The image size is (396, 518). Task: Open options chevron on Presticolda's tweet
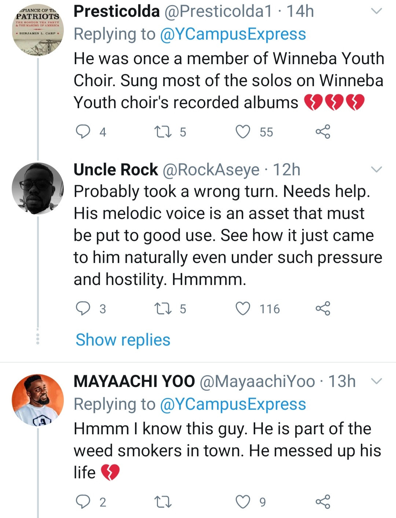click(x=377, y=11)
